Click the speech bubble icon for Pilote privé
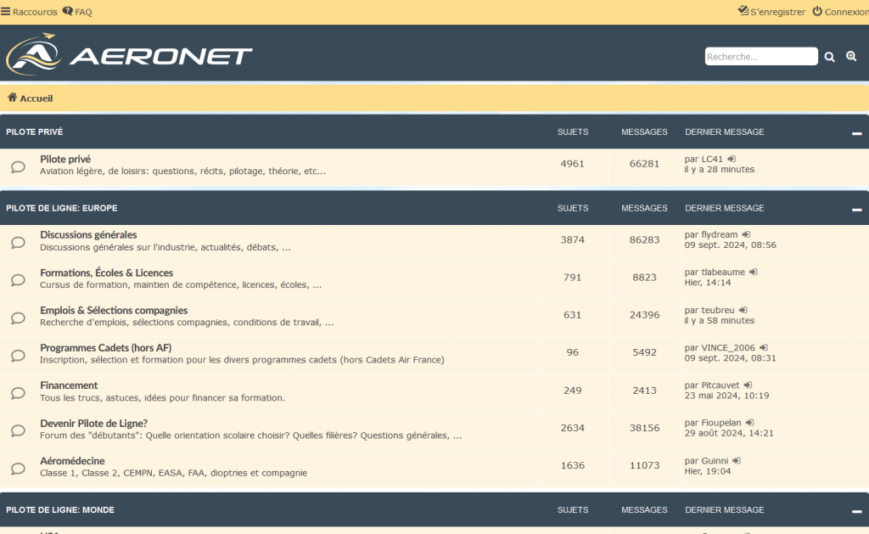Screen dimensions: 869x534 click(x=17, y=165)
